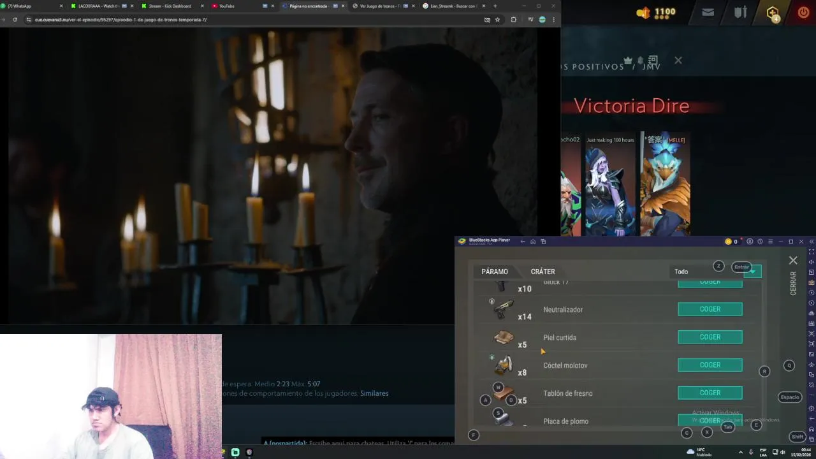
Task: Click COGER for Neutralizador
Action: point(710,309)
